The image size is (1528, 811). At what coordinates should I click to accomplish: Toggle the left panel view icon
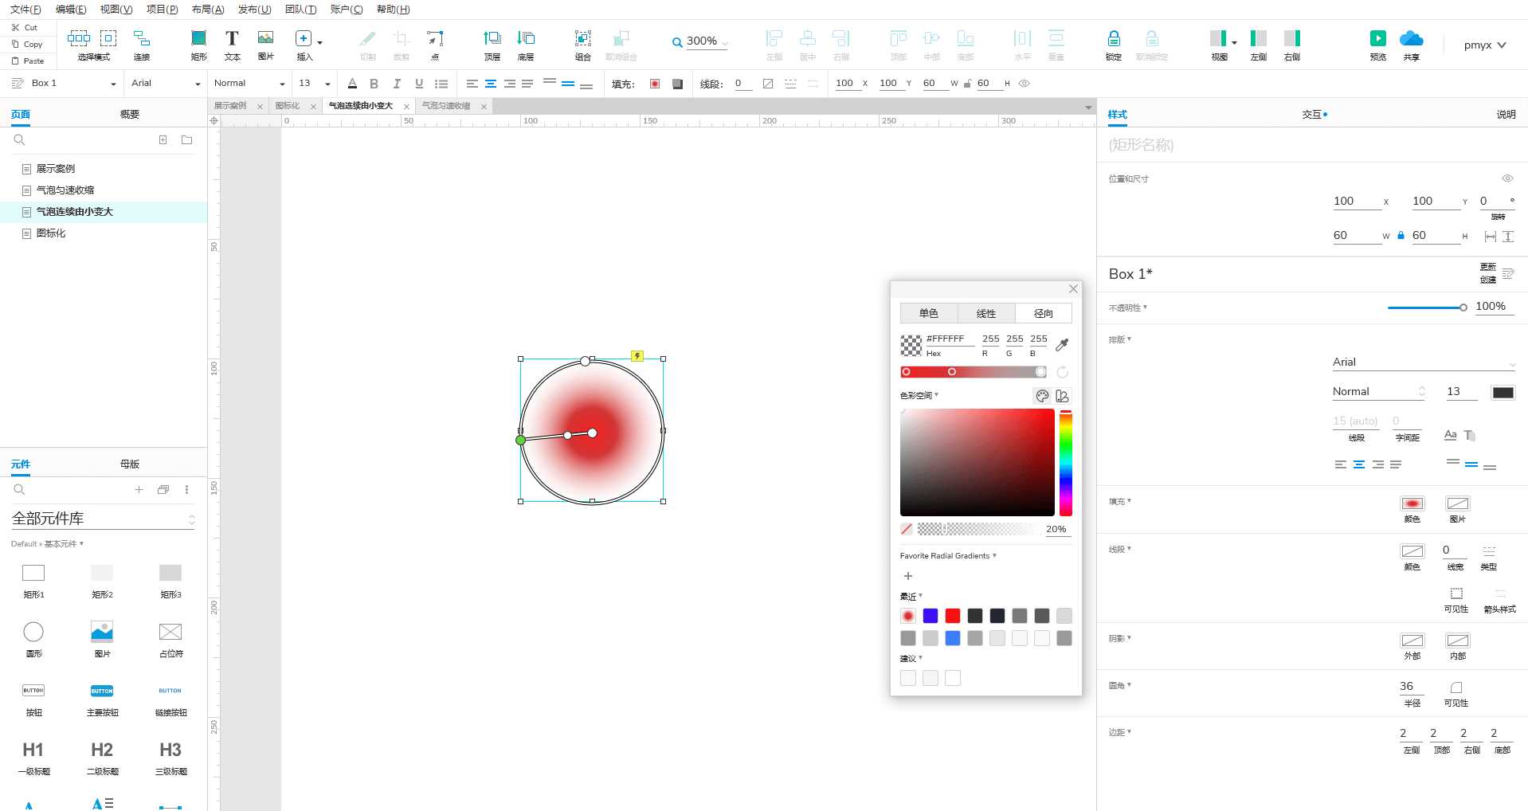1259,38
